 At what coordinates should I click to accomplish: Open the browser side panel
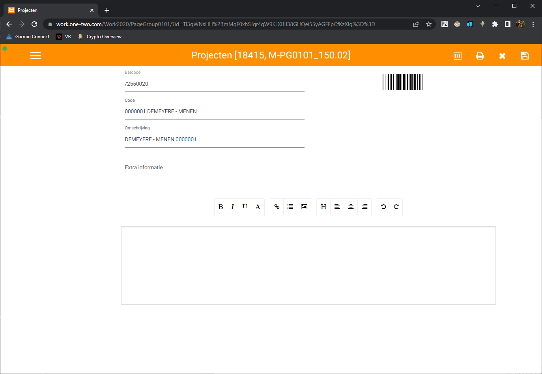coord(508,24)
